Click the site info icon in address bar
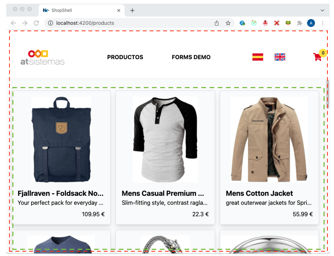Viewport: 334px width, 256px height. click(x=51, y=23)
